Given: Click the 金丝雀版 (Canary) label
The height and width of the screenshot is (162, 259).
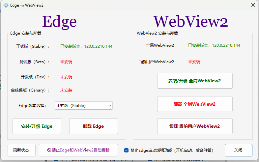Looking at the screenshot, I should pyautogui.click(x=30, y=90).
